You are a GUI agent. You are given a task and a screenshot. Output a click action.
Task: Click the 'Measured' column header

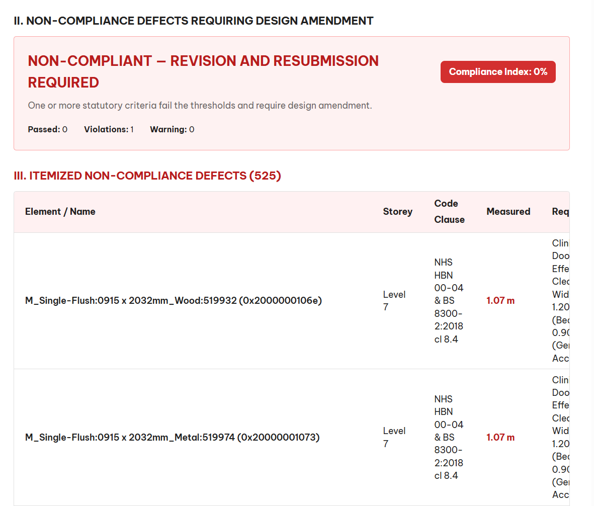click(x=508, y=212)
